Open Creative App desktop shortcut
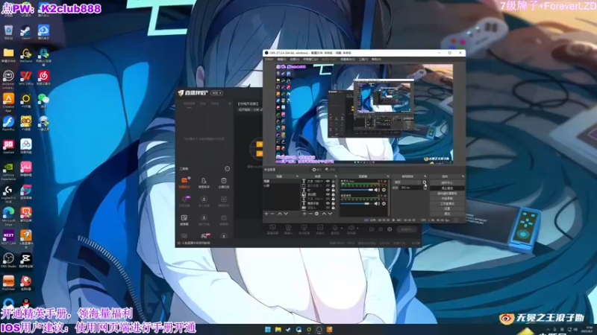This screenshot has height=335, width=597. [x=8, y=103]
